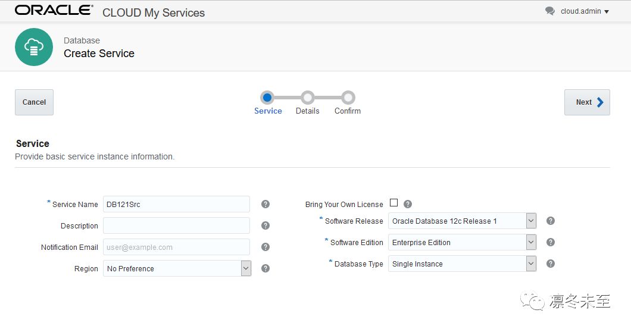This screenshot has height=329, width=631.
Task: Click help icon beside Software Release
Action: [x=551, y=221]
